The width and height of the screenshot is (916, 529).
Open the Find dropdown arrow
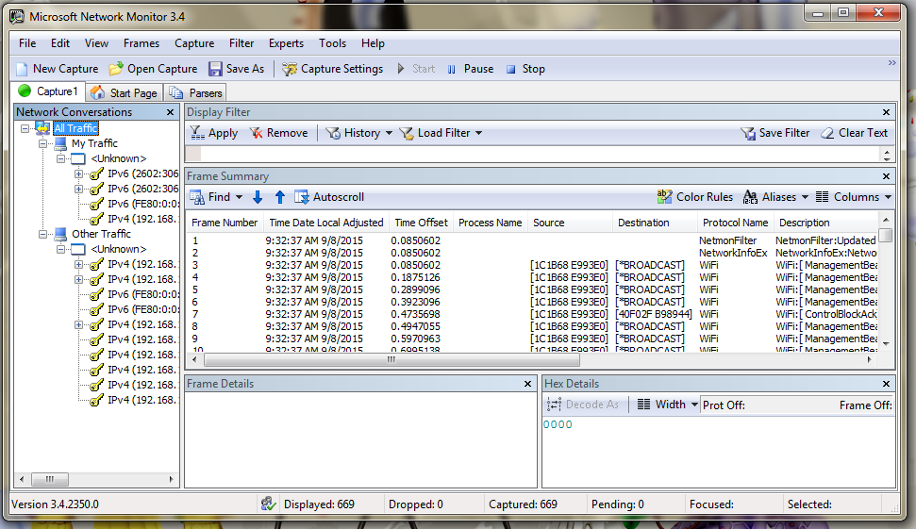239,197
